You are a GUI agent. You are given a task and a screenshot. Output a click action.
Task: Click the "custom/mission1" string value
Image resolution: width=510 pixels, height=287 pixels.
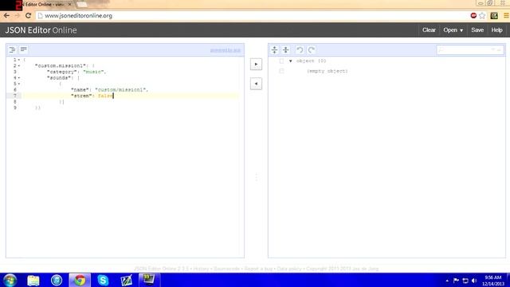click(121, 90)
